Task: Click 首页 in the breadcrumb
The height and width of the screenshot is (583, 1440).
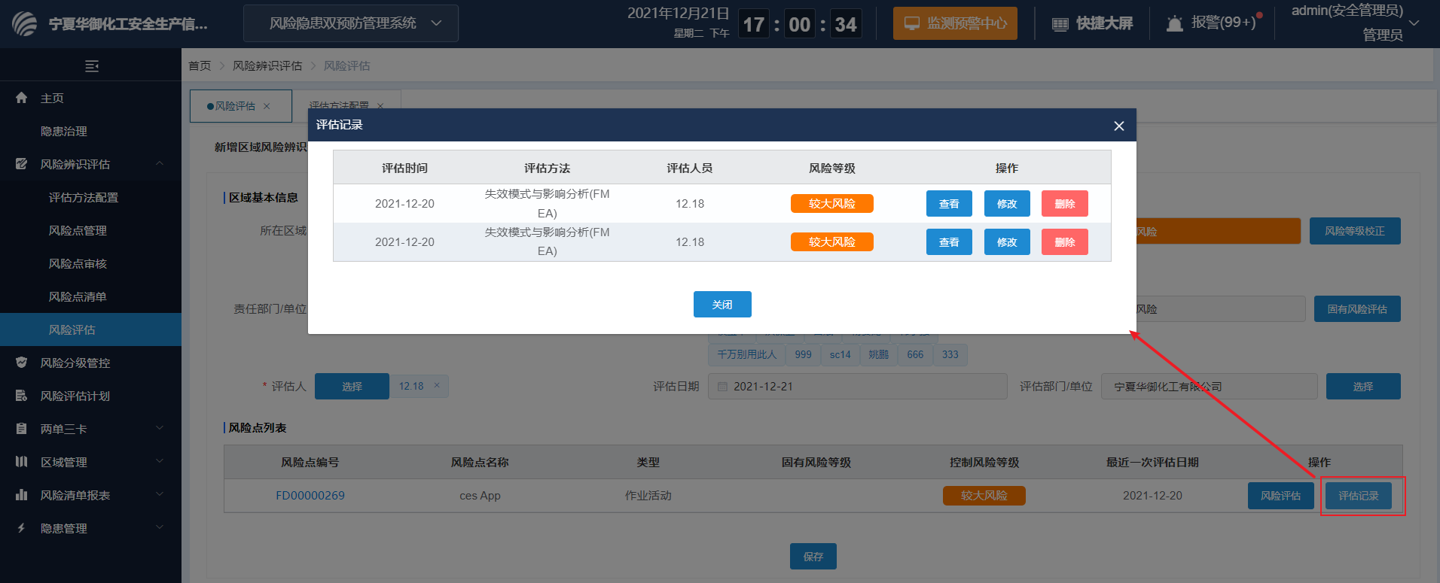Action: coord(200,66)
